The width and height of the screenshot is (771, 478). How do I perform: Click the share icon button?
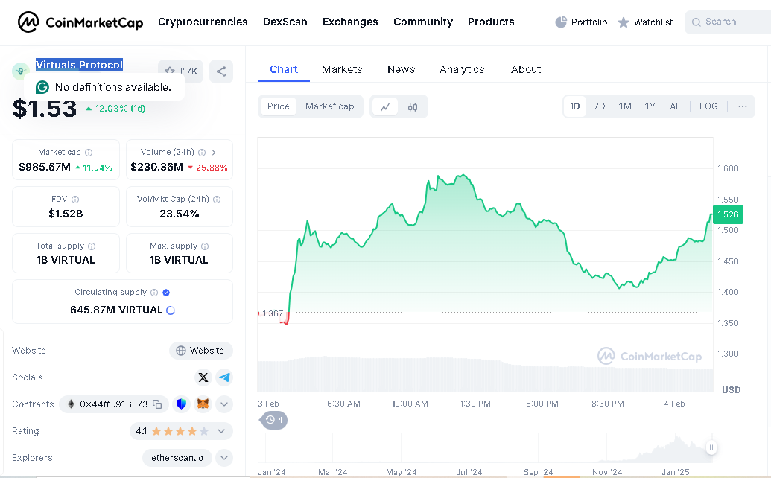tap(221, 71)
